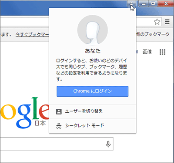Image resolution: width=174 pixels, height=163 pixels.
Task: Click inside the Google search box
Action: (57, 144)
